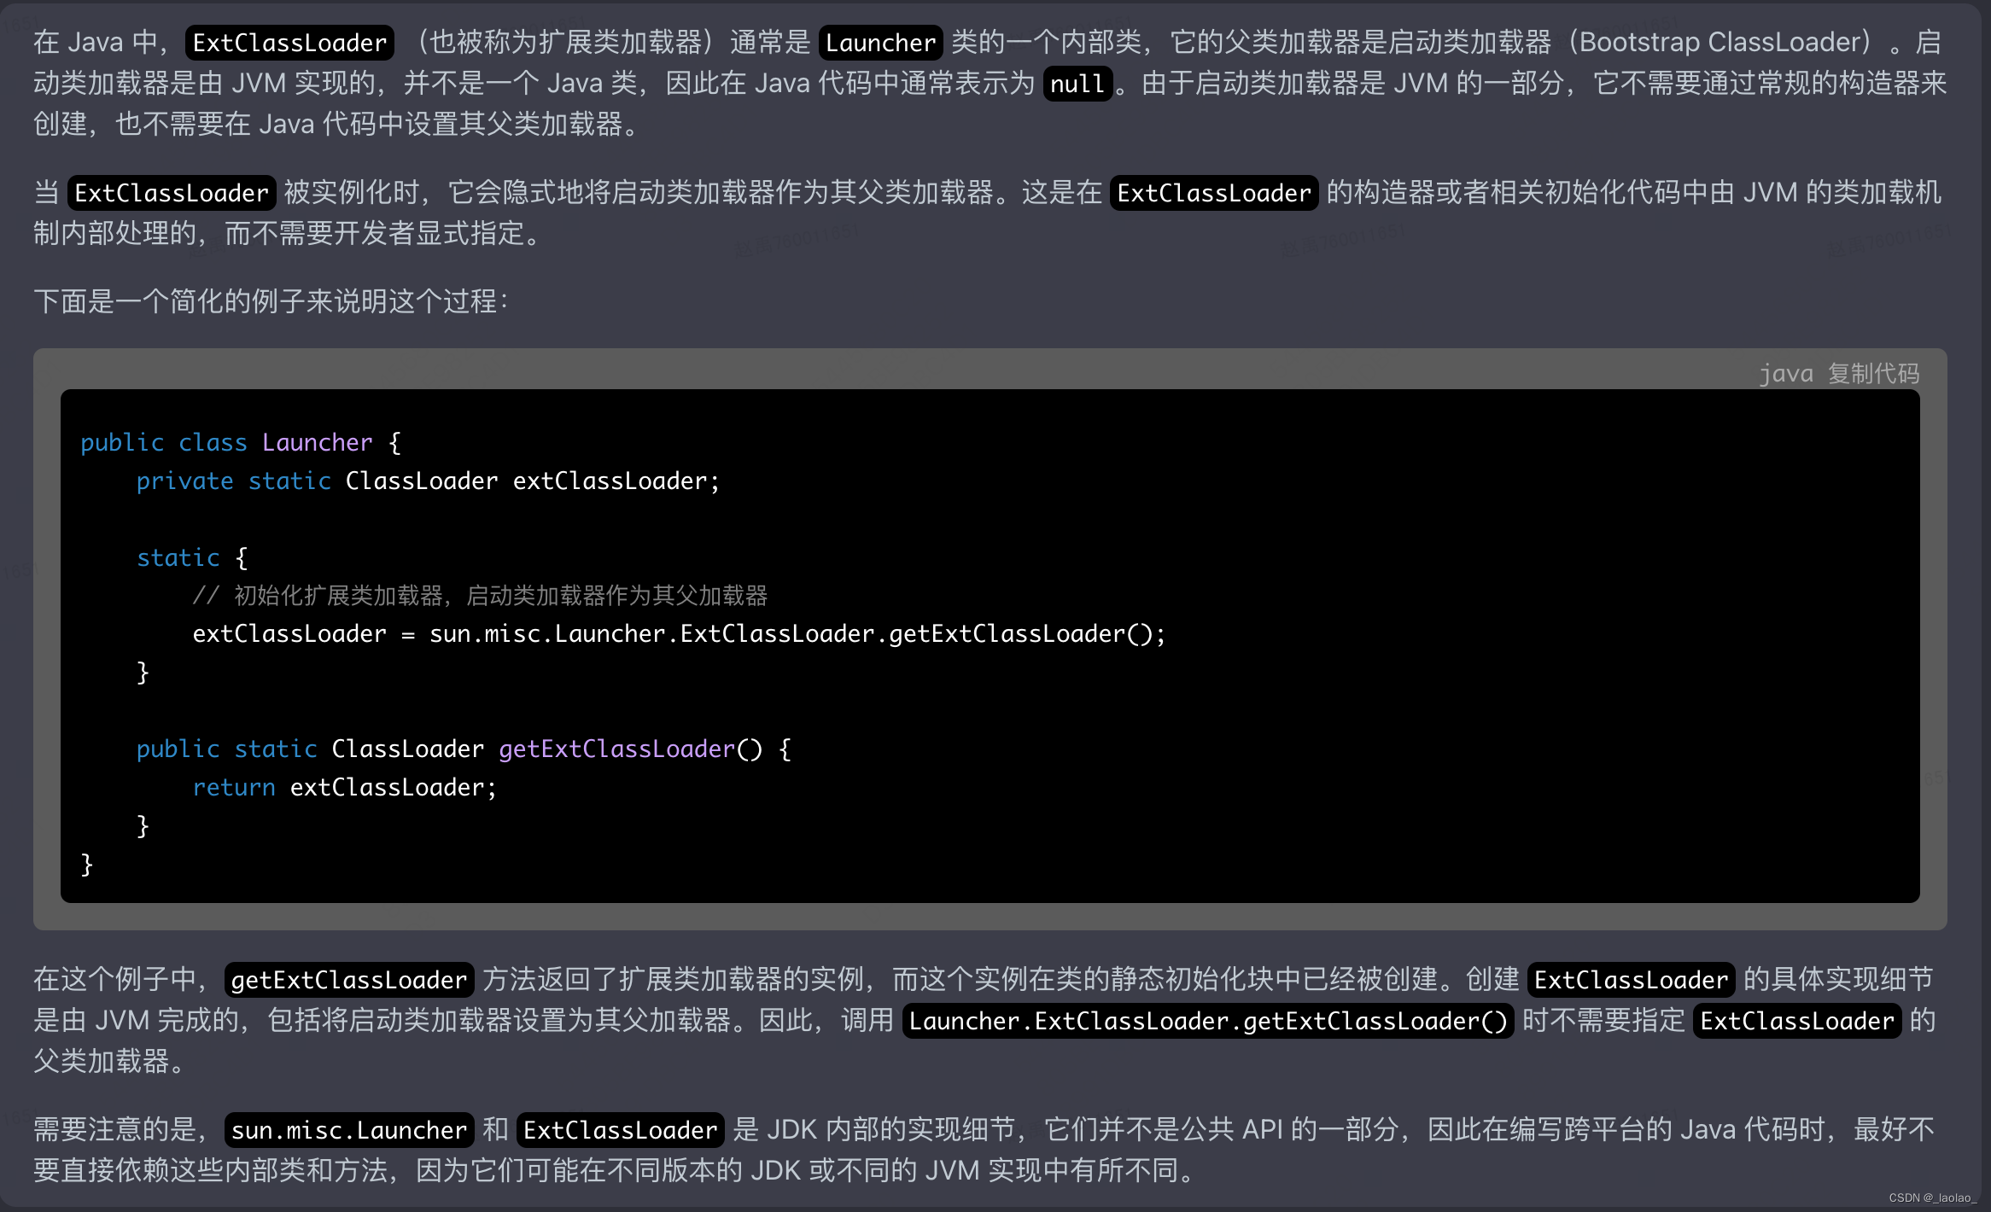Click the 'CSDN @_laolao_' credit text
The image size is (1991, 1212).
[x=1932, y=1197]
